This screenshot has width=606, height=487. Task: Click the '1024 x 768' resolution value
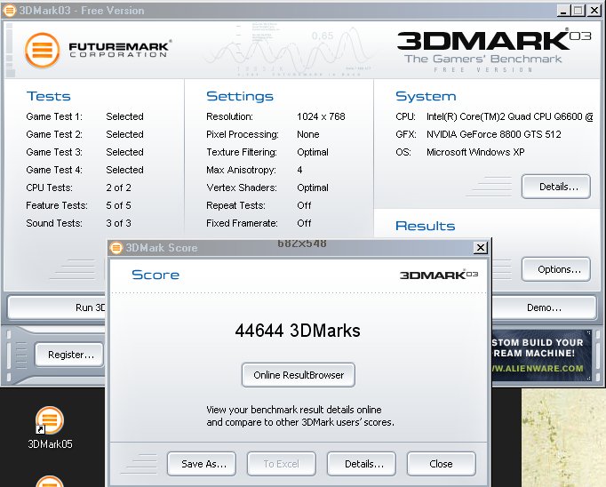(x=321, y=116)
